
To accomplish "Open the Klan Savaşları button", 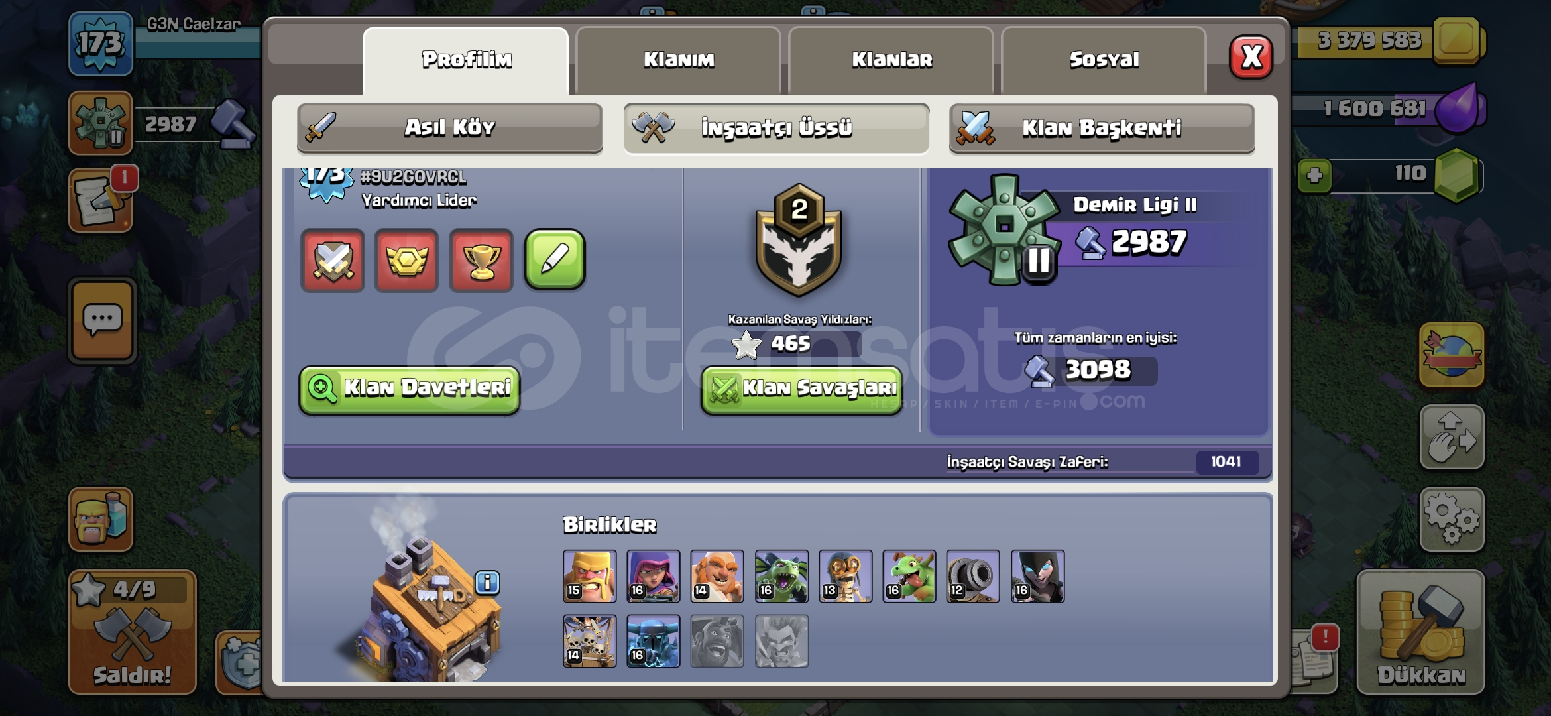I will pos(802,388).
